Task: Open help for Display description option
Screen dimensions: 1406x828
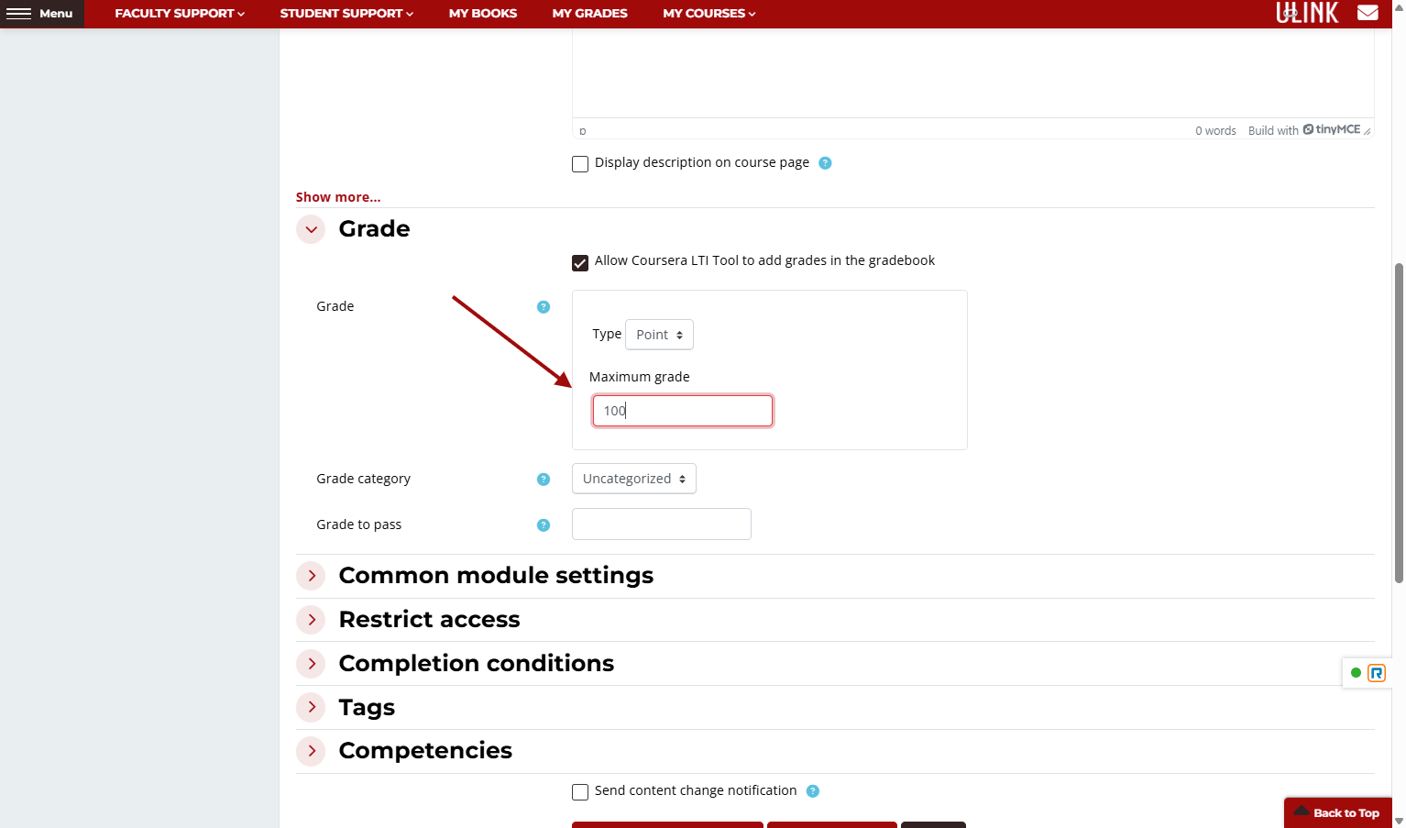Action: 825,163
